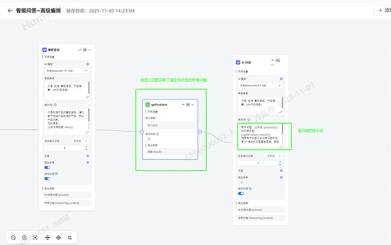
Task: Toggle 返回内容 switch in 售前咨询 node
Action: tap(47, 178)
